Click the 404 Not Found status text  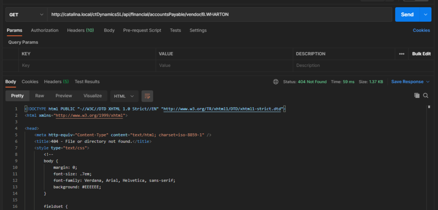[312, 82]
